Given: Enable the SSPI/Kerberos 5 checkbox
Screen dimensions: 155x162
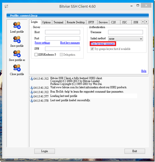Looking at the screenshot, I should click(36, 55).
